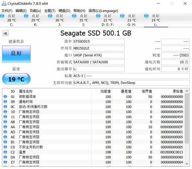Click status icon for attribute 11
This screenshot has width=192, height=169.
[5, 117]
